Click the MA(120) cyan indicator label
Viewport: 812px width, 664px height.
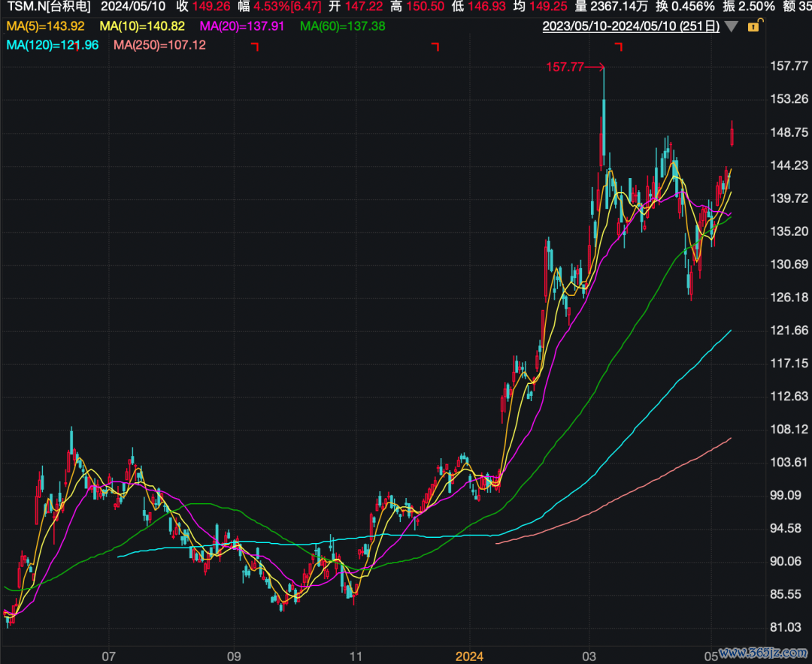52,45
